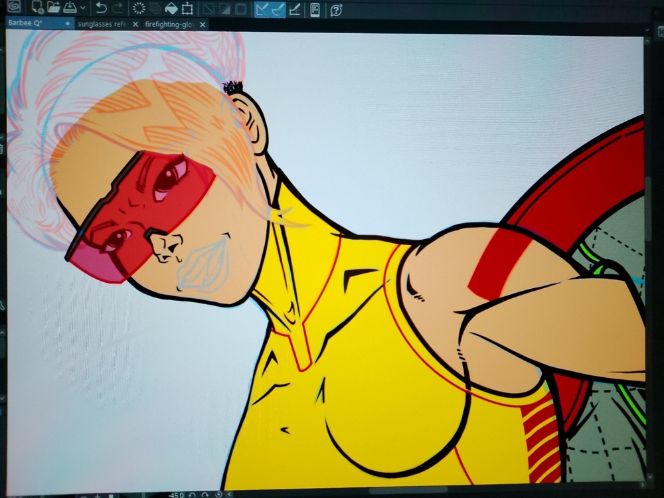
Task: Switch to the firefighting-glove tab
Action: click(170, 24)
